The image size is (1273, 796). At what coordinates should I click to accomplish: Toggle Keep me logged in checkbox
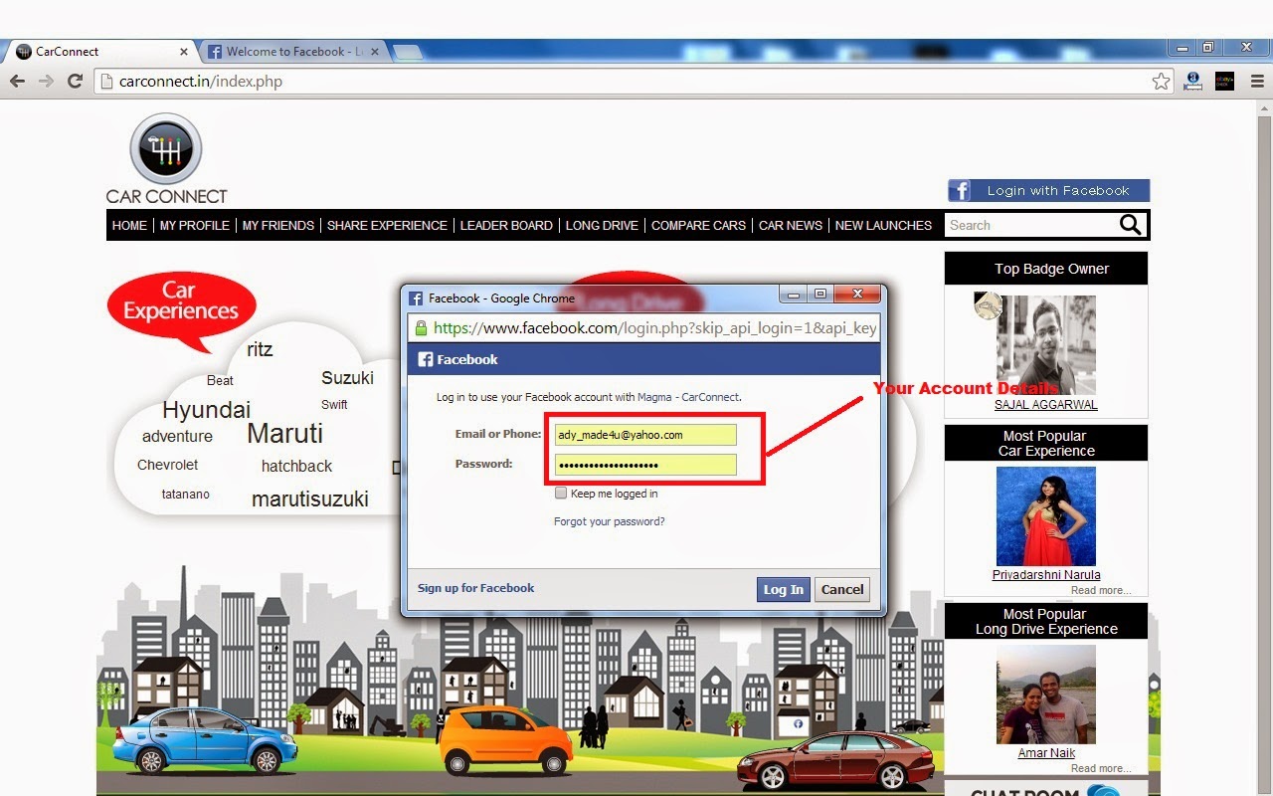pos(561,493)
